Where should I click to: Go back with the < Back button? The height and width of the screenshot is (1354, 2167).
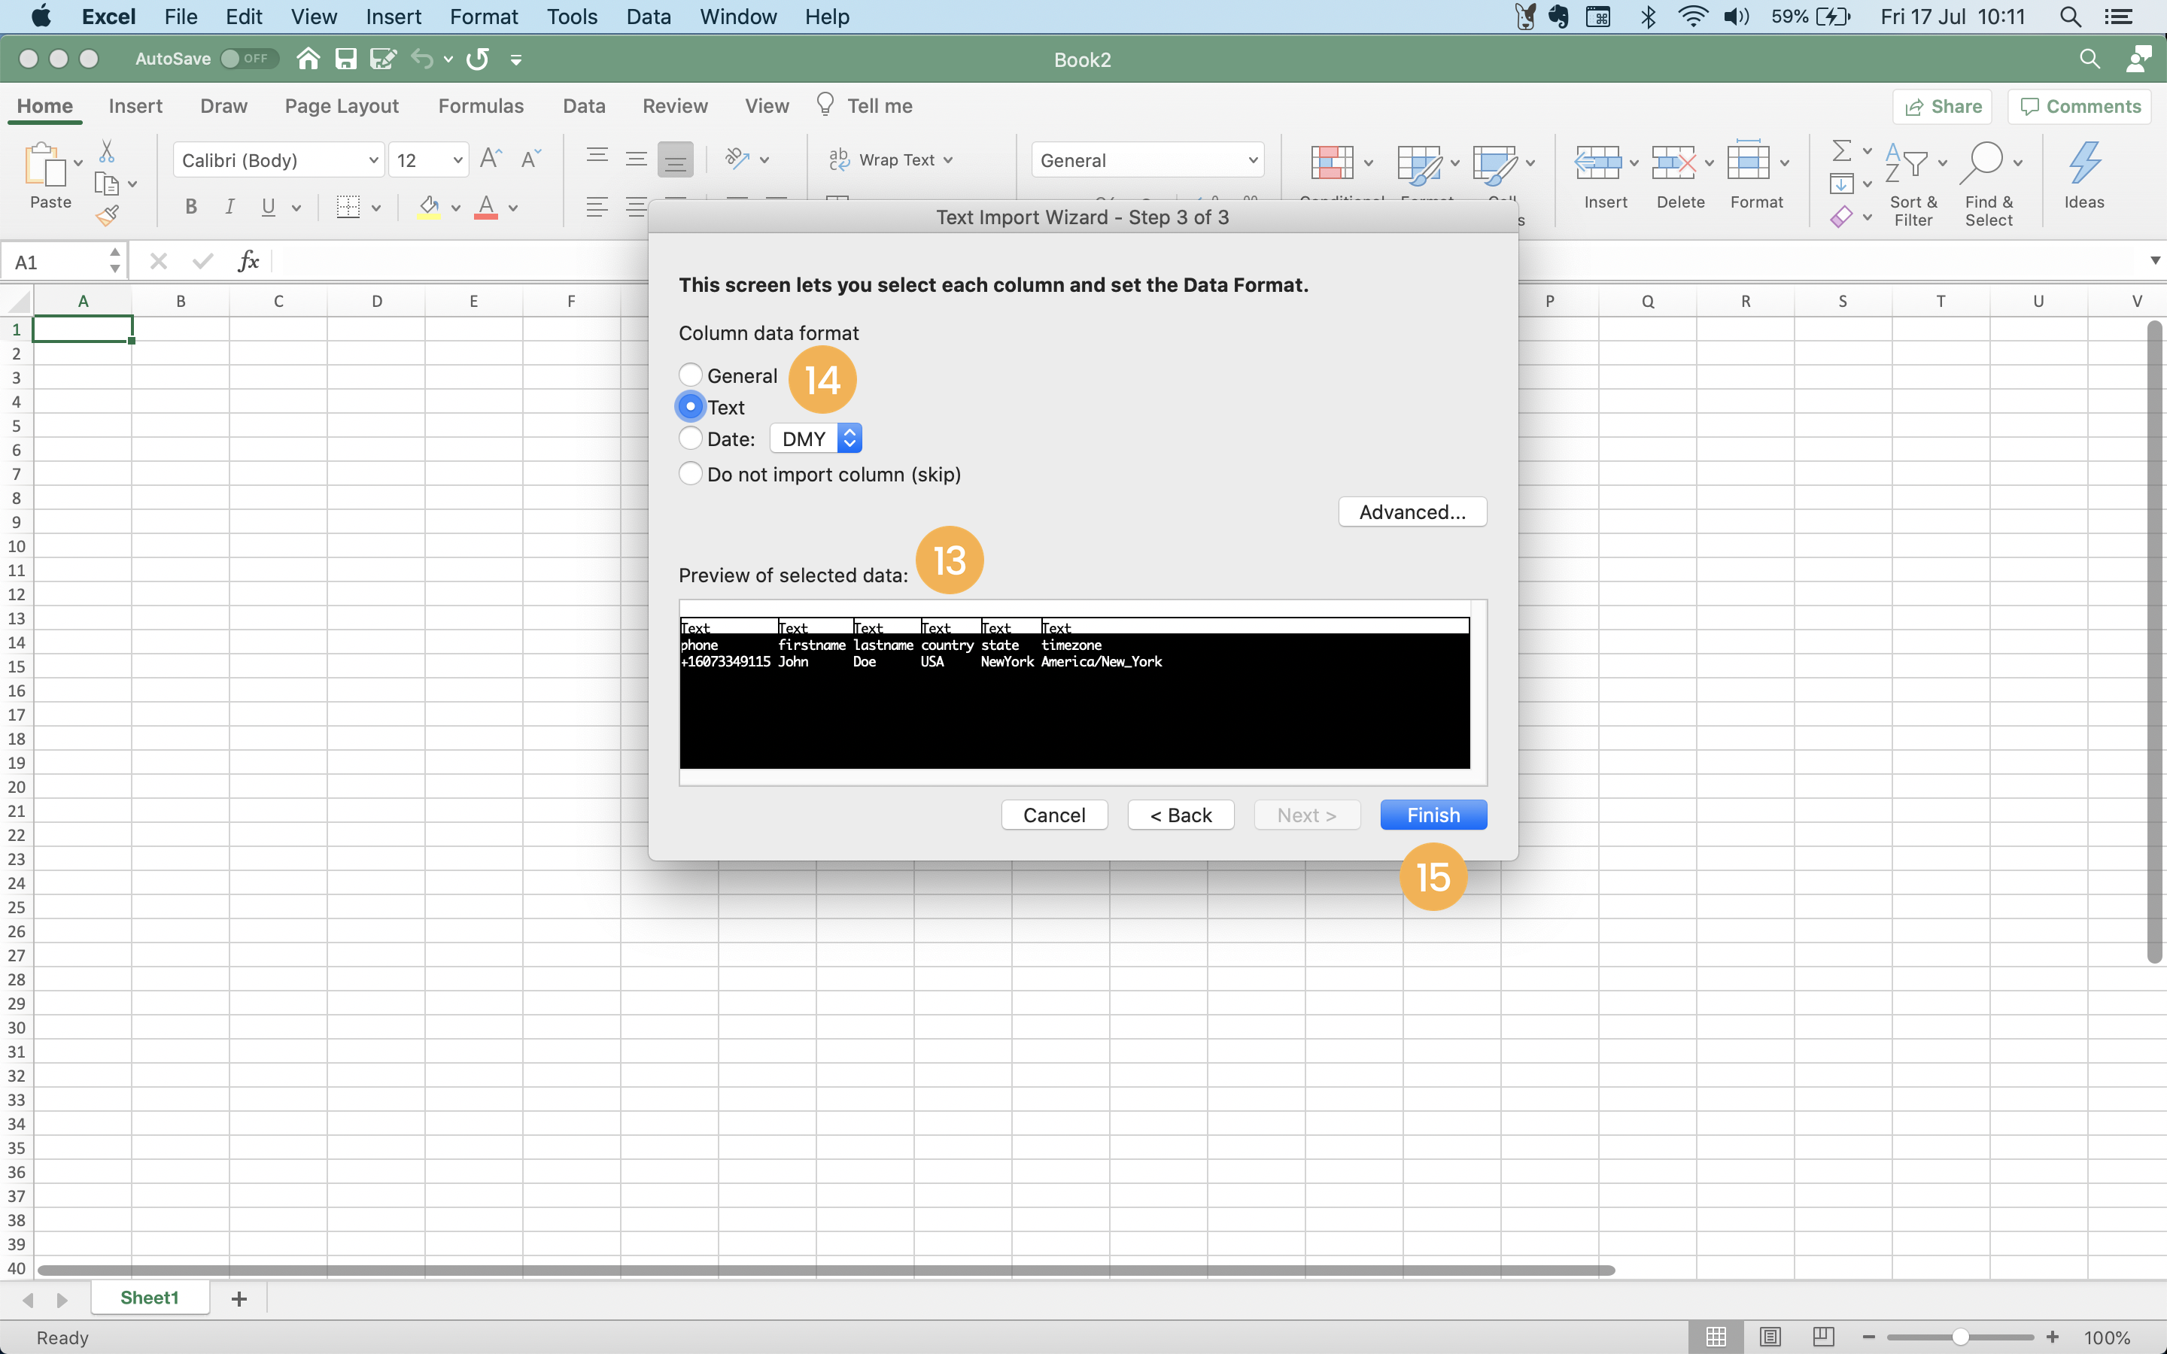(x=1181, y=815)
